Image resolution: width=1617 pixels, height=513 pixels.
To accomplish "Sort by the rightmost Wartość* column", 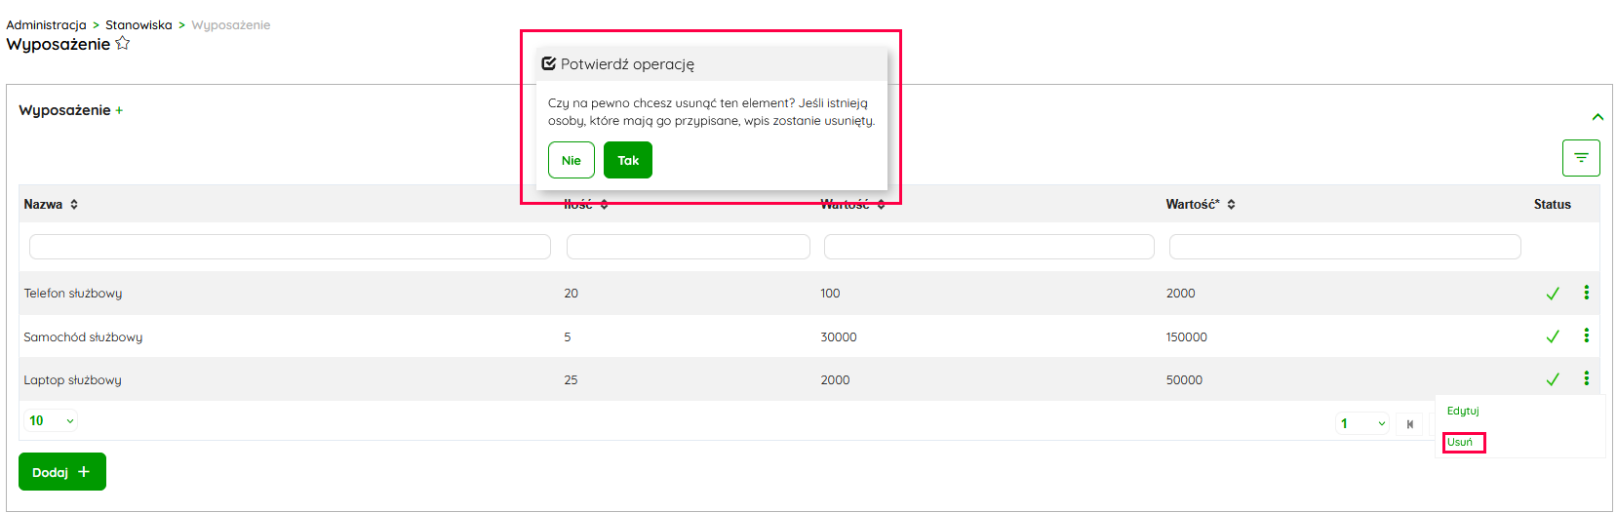I will click(1231, 205).
